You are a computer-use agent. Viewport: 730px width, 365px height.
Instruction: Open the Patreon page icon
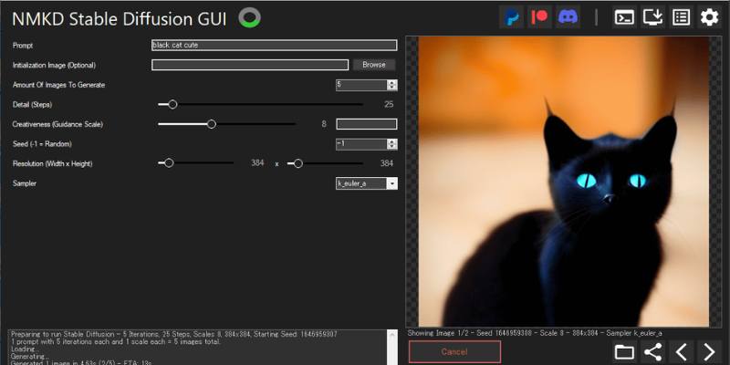coord(539,17)
